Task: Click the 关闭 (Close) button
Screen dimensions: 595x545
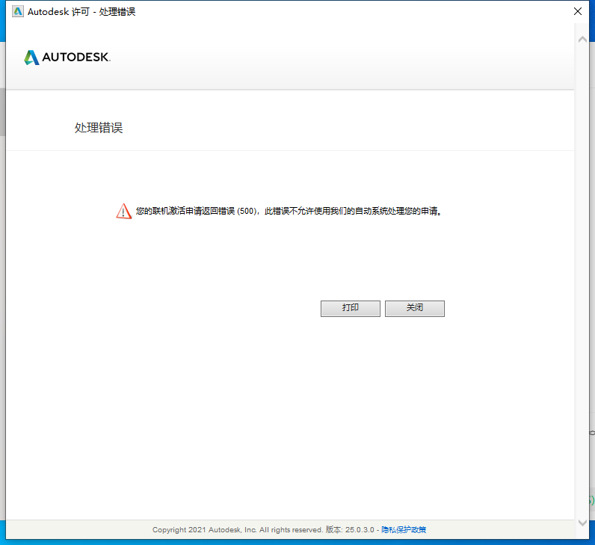Action: point(414,308)
